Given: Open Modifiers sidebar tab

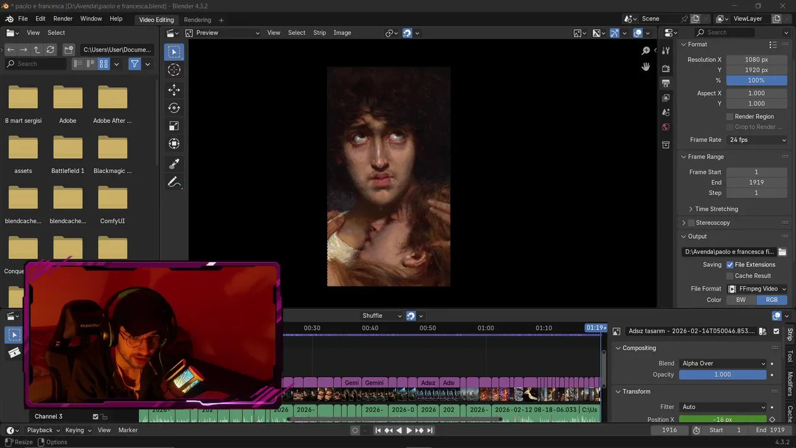Looking at the screenshot, I should pyautogui.click(x=790, y=383).
